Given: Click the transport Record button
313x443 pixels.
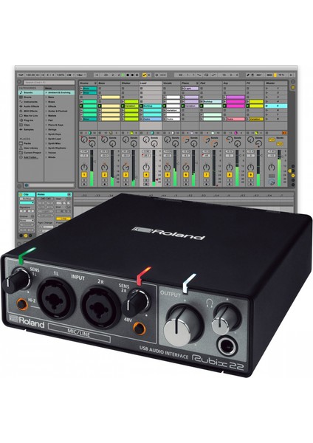Looking at the screenshot, I should (x=132, y=75).
